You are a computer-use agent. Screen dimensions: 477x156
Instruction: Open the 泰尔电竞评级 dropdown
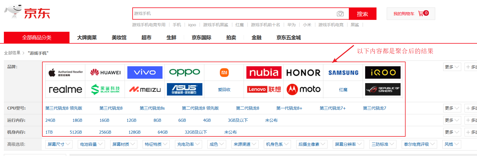pos(419,144)
